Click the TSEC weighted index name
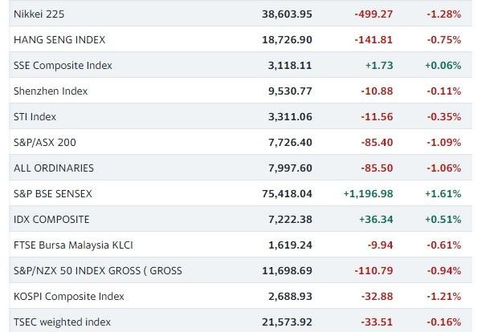The image size is (482, 332). [62, 322]
